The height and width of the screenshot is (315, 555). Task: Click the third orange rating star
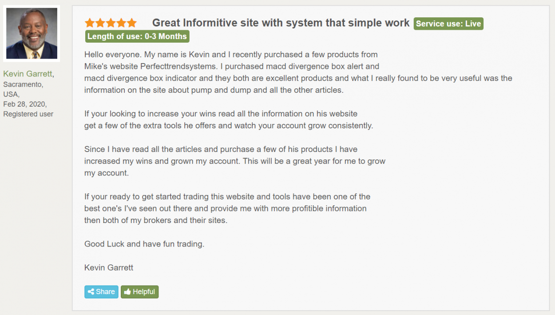click(111, 23)
